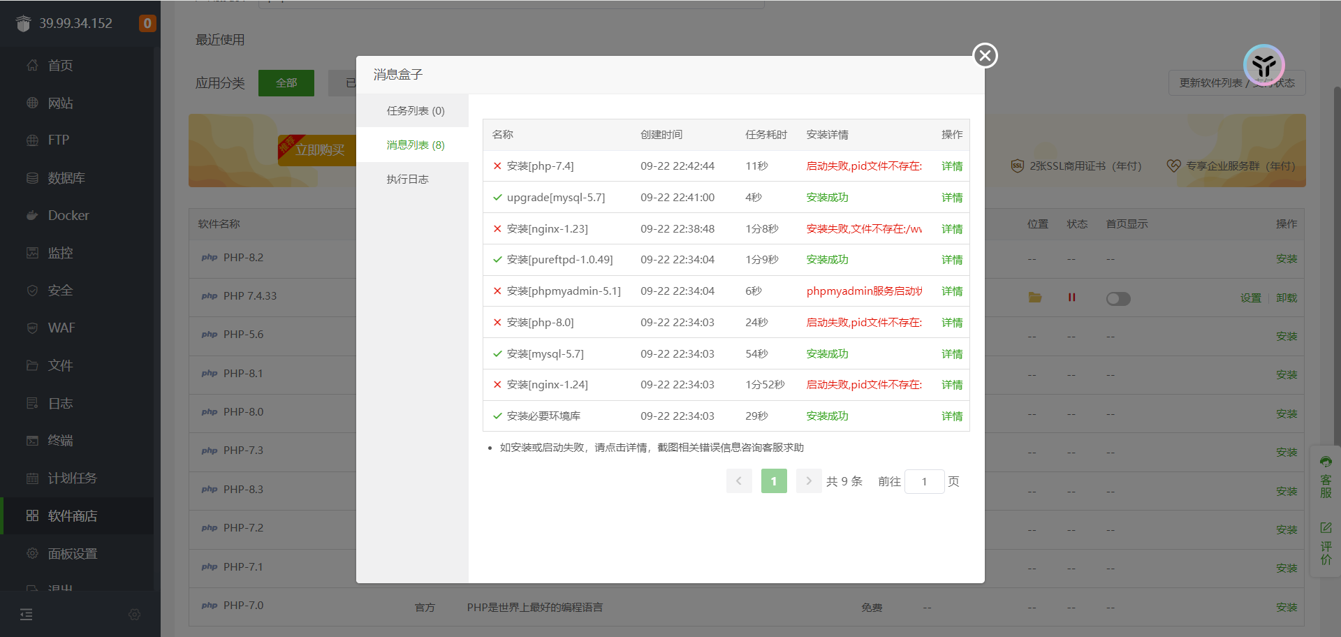Screen dimensions: 1341x637
Task: Go to previous messages page arrow
Action: (739, 481)
